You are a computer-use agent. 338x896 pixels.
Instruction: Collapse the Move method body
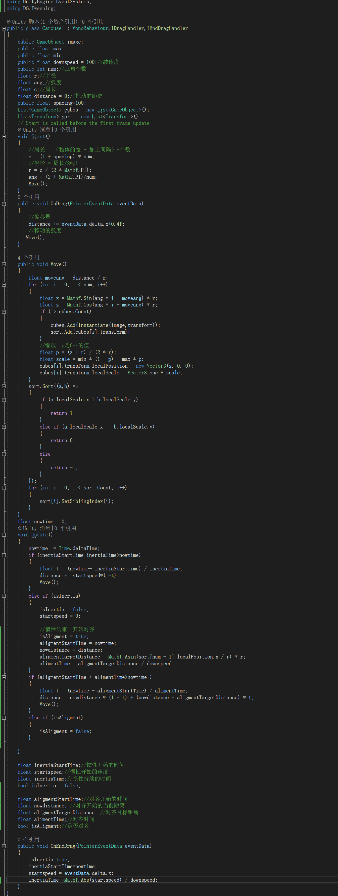pyautogui.click(x=4, y=264)
